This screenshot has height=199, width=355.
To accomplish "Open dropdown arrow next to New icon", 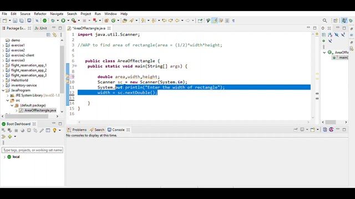I will pyautogui.click(x=10, y=20).
